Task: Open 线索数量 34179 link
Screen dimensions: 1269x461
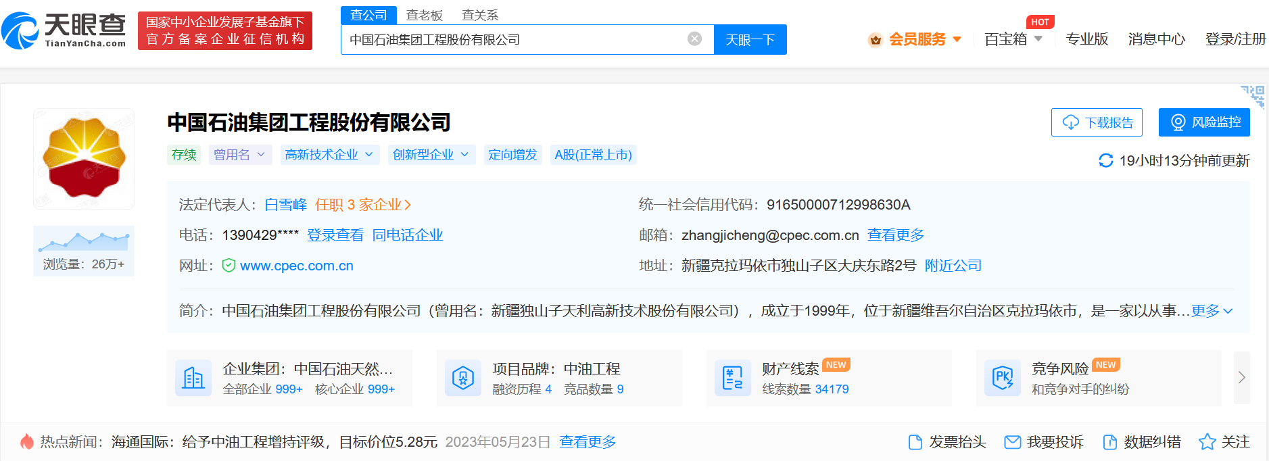Action: pyautogui.click(x=805, y=389)
